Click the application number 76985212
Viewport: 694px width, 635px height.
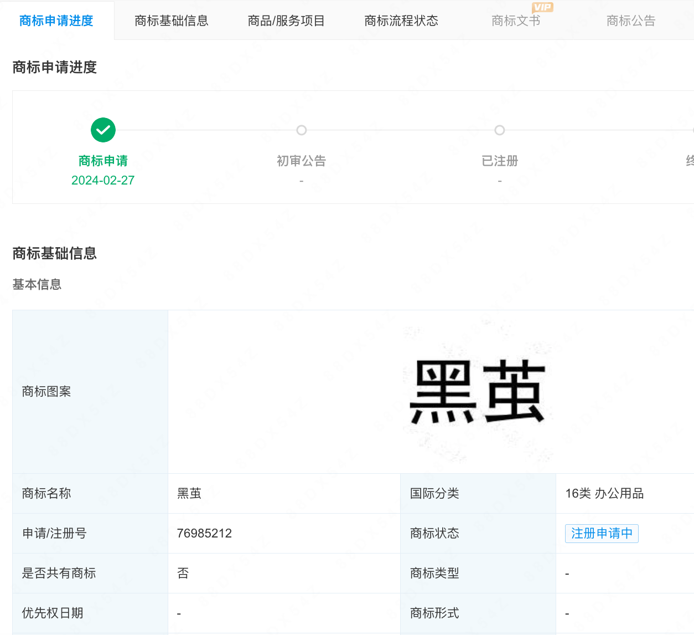[x=204, y=533]
